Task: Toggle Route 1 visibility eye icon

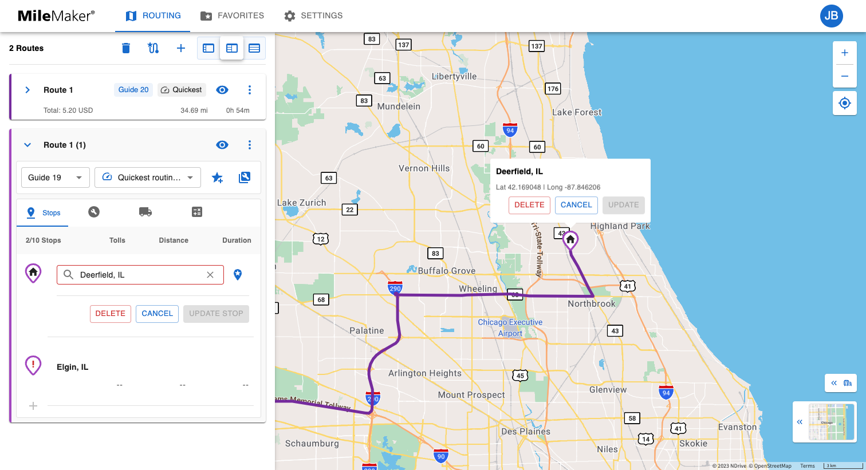Action: coord(222,90)
